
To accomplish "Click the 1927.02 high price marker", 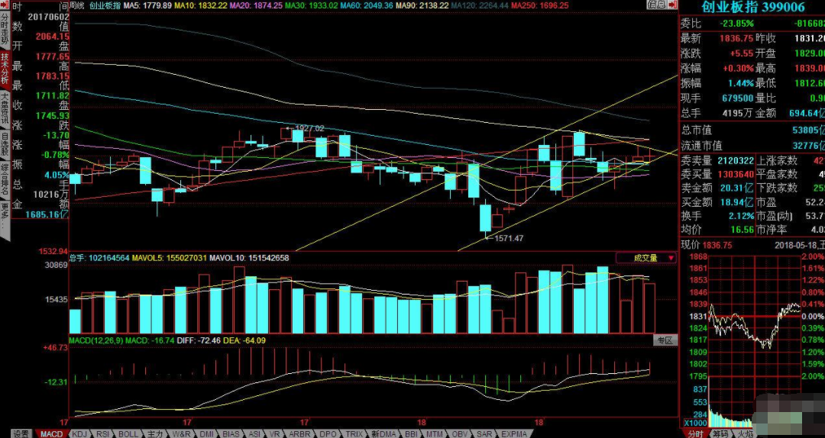I will pos(309,128).
